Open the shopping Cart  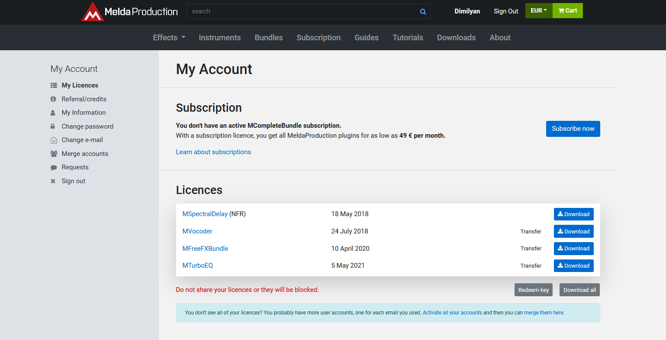(x=567, y=11)
